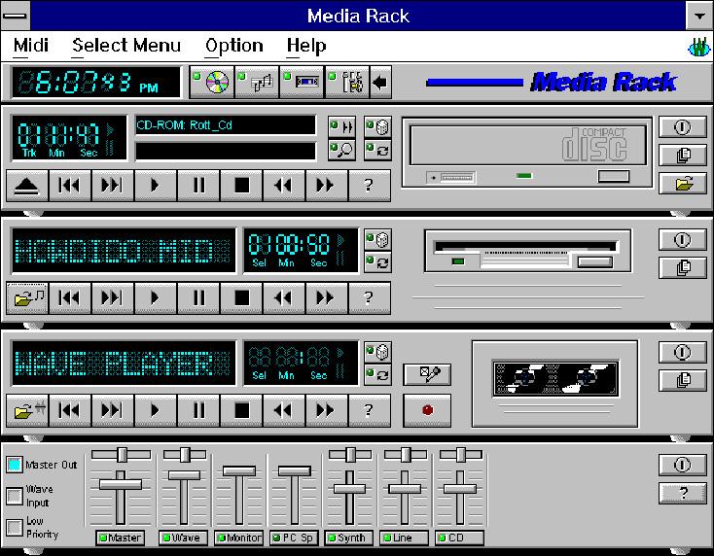The width and height of the screenshot is (714, 556).
Task: Open window system menu box
Action: [15, 16]
